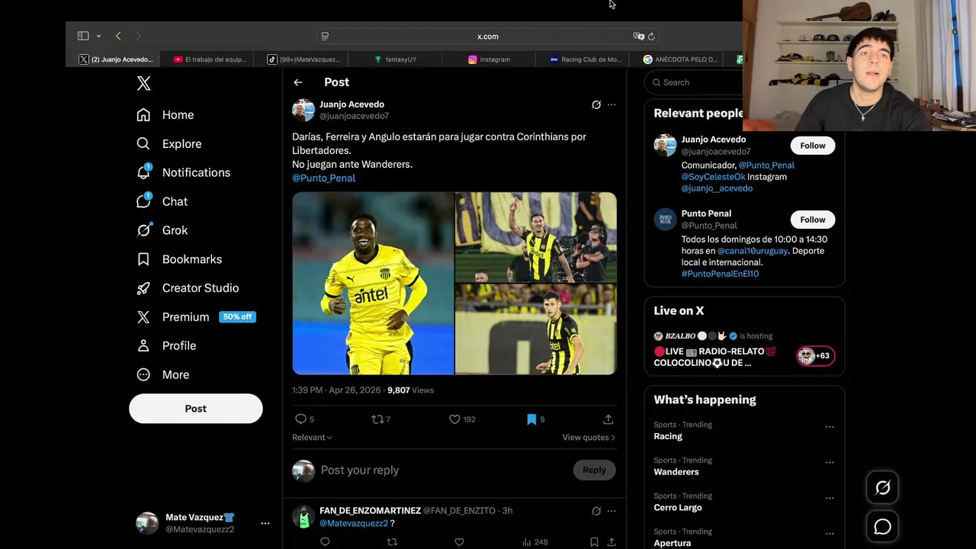Go back with the Post header arrow
Image resolution: width=976 pixels, height=549 pixels.
(298, 82)
